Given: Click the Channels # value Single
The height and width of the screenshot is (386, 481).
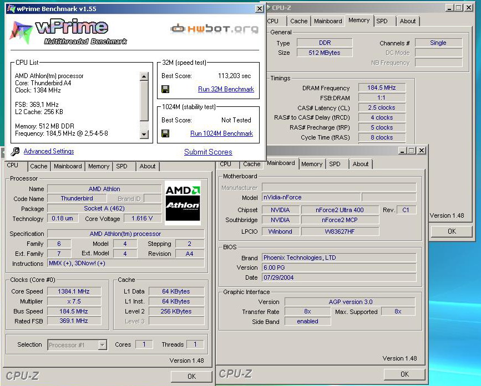Looking at the screenshot, I should tap(438, 43).
